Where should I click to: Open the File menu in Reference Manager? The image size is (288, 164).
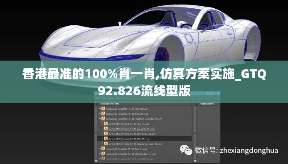pos(97,98)
